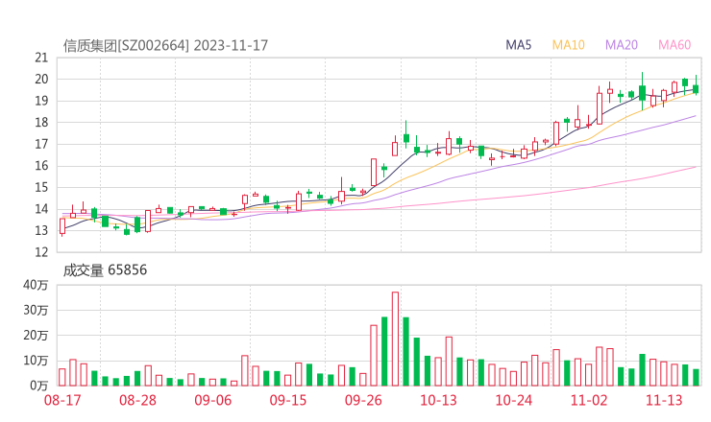
Task: Click the price axis label 18
Action: tap(41, 122)
